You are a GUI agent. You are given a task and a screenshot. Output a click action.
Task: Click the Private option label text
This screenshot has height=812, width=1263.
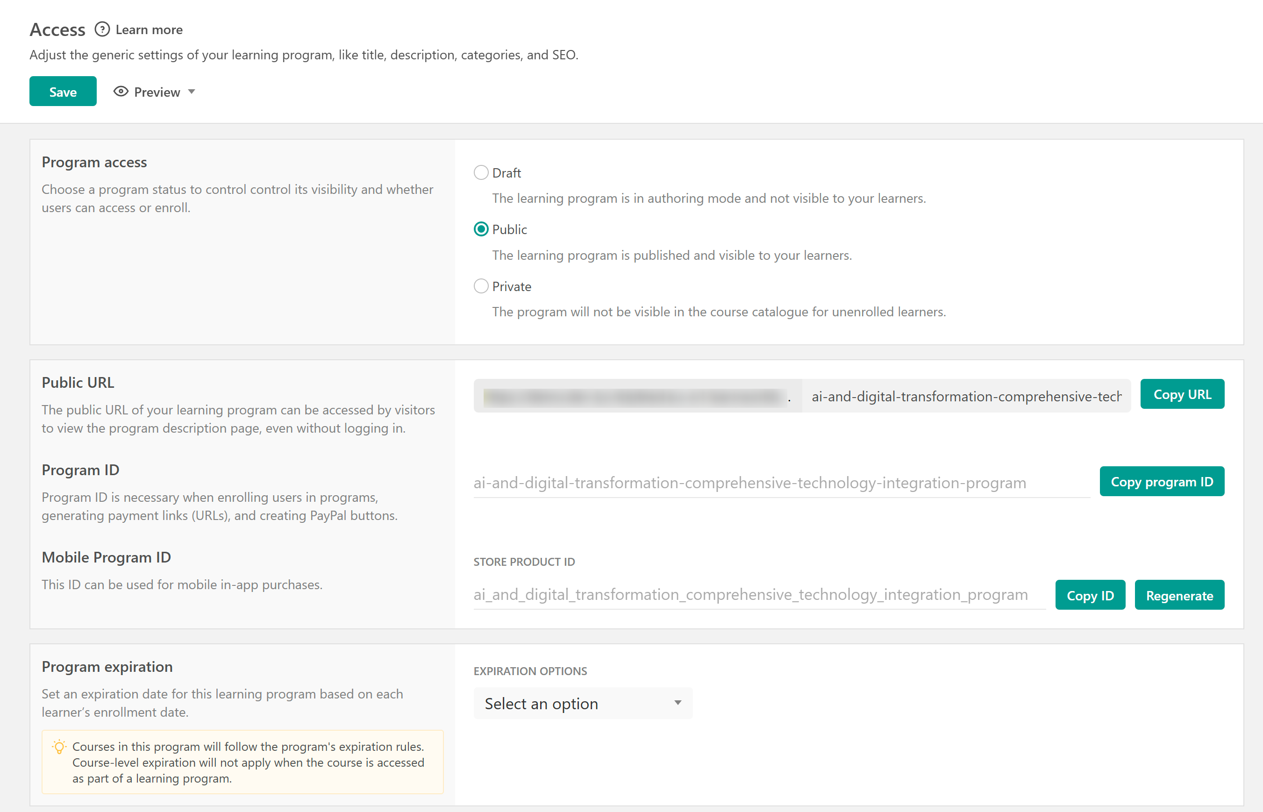pyautogui.click(x=512, y=287)
